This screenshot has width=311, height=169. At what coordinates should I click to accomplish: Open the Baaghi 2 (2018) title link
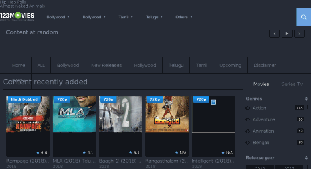coord(120,161)
